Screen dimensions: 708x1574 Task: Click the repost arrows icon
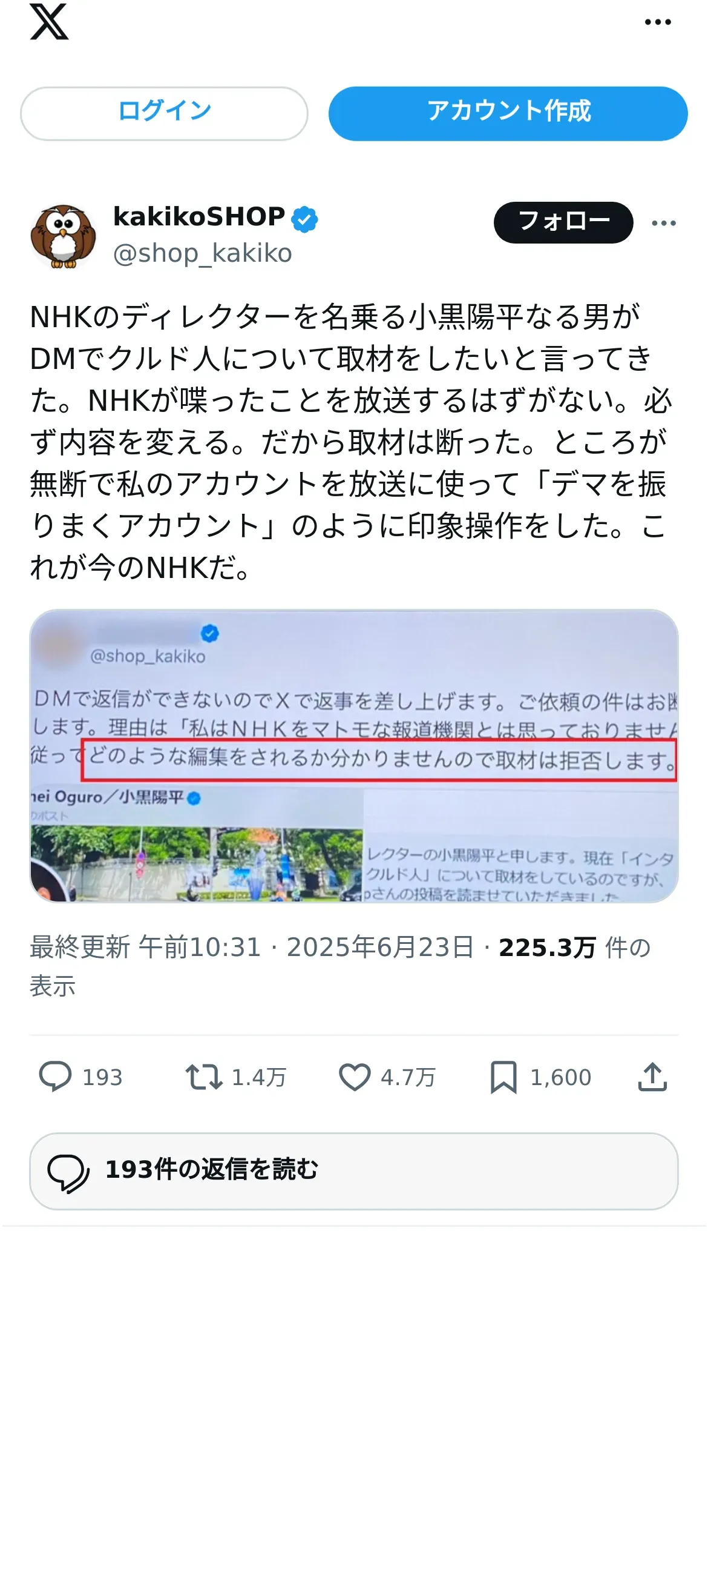[x=203, y=1077]
